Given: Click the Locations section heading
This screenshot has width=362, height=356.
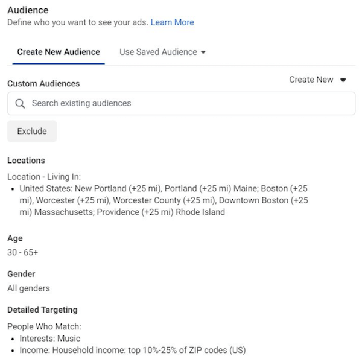Looking at the screenshot, I should [26, 161].
